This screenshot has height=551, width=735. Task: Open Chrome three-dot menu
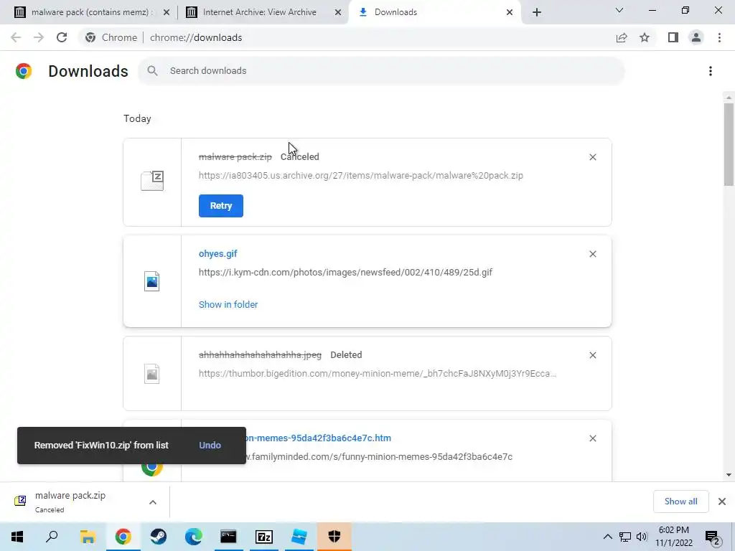719,37
